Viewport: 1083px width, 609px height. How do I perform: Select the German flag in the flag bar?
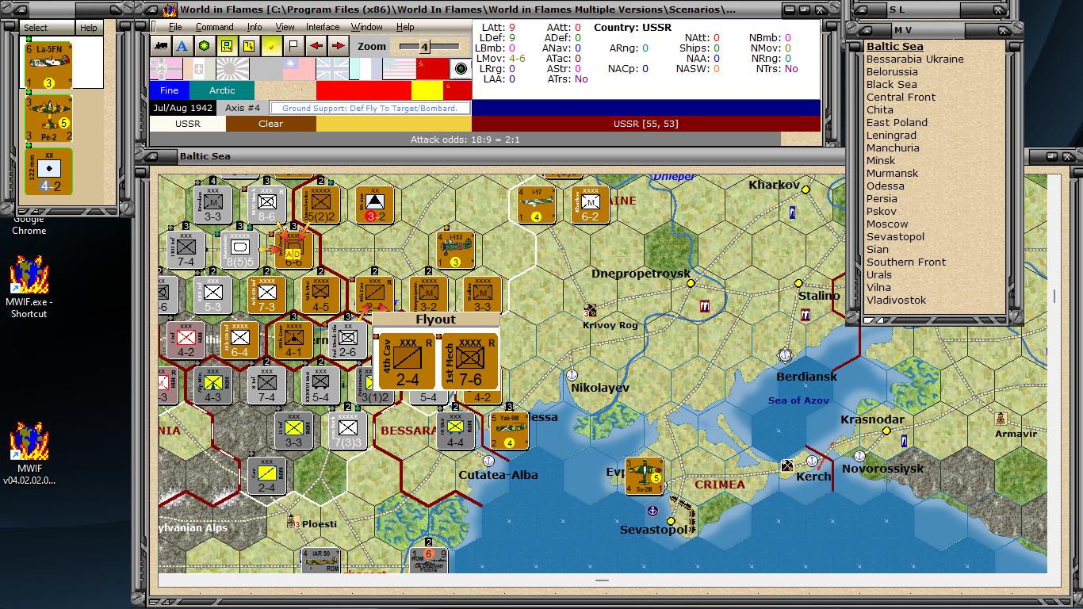(166, 69)
